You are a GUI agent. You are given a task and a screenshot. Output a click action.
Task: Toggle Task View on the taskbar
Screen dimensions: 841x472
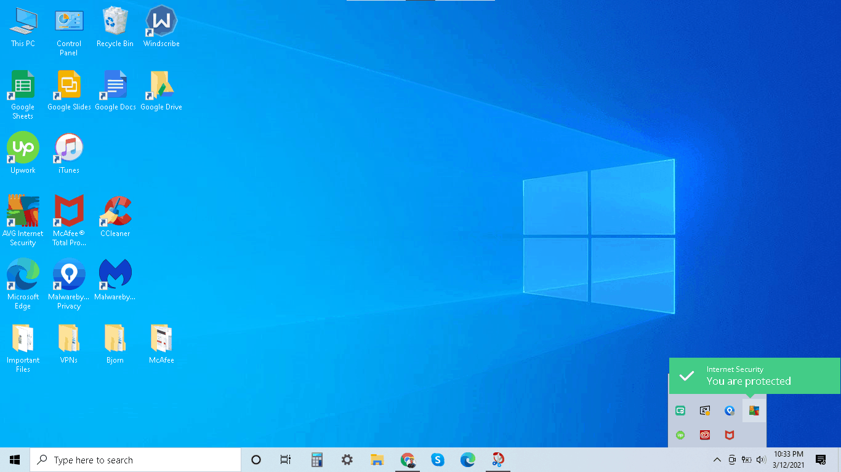click(x=285, y=459)
